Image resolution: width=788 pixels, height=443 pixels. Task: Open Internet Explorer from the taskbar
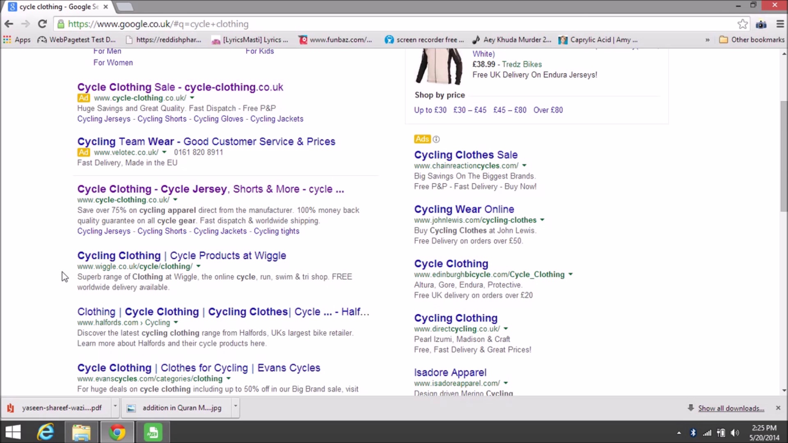(45, 432)
